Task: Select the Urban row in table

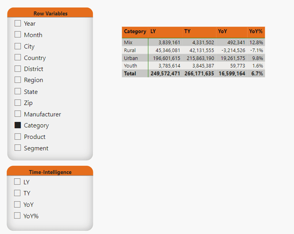Action: coord(131,58)
